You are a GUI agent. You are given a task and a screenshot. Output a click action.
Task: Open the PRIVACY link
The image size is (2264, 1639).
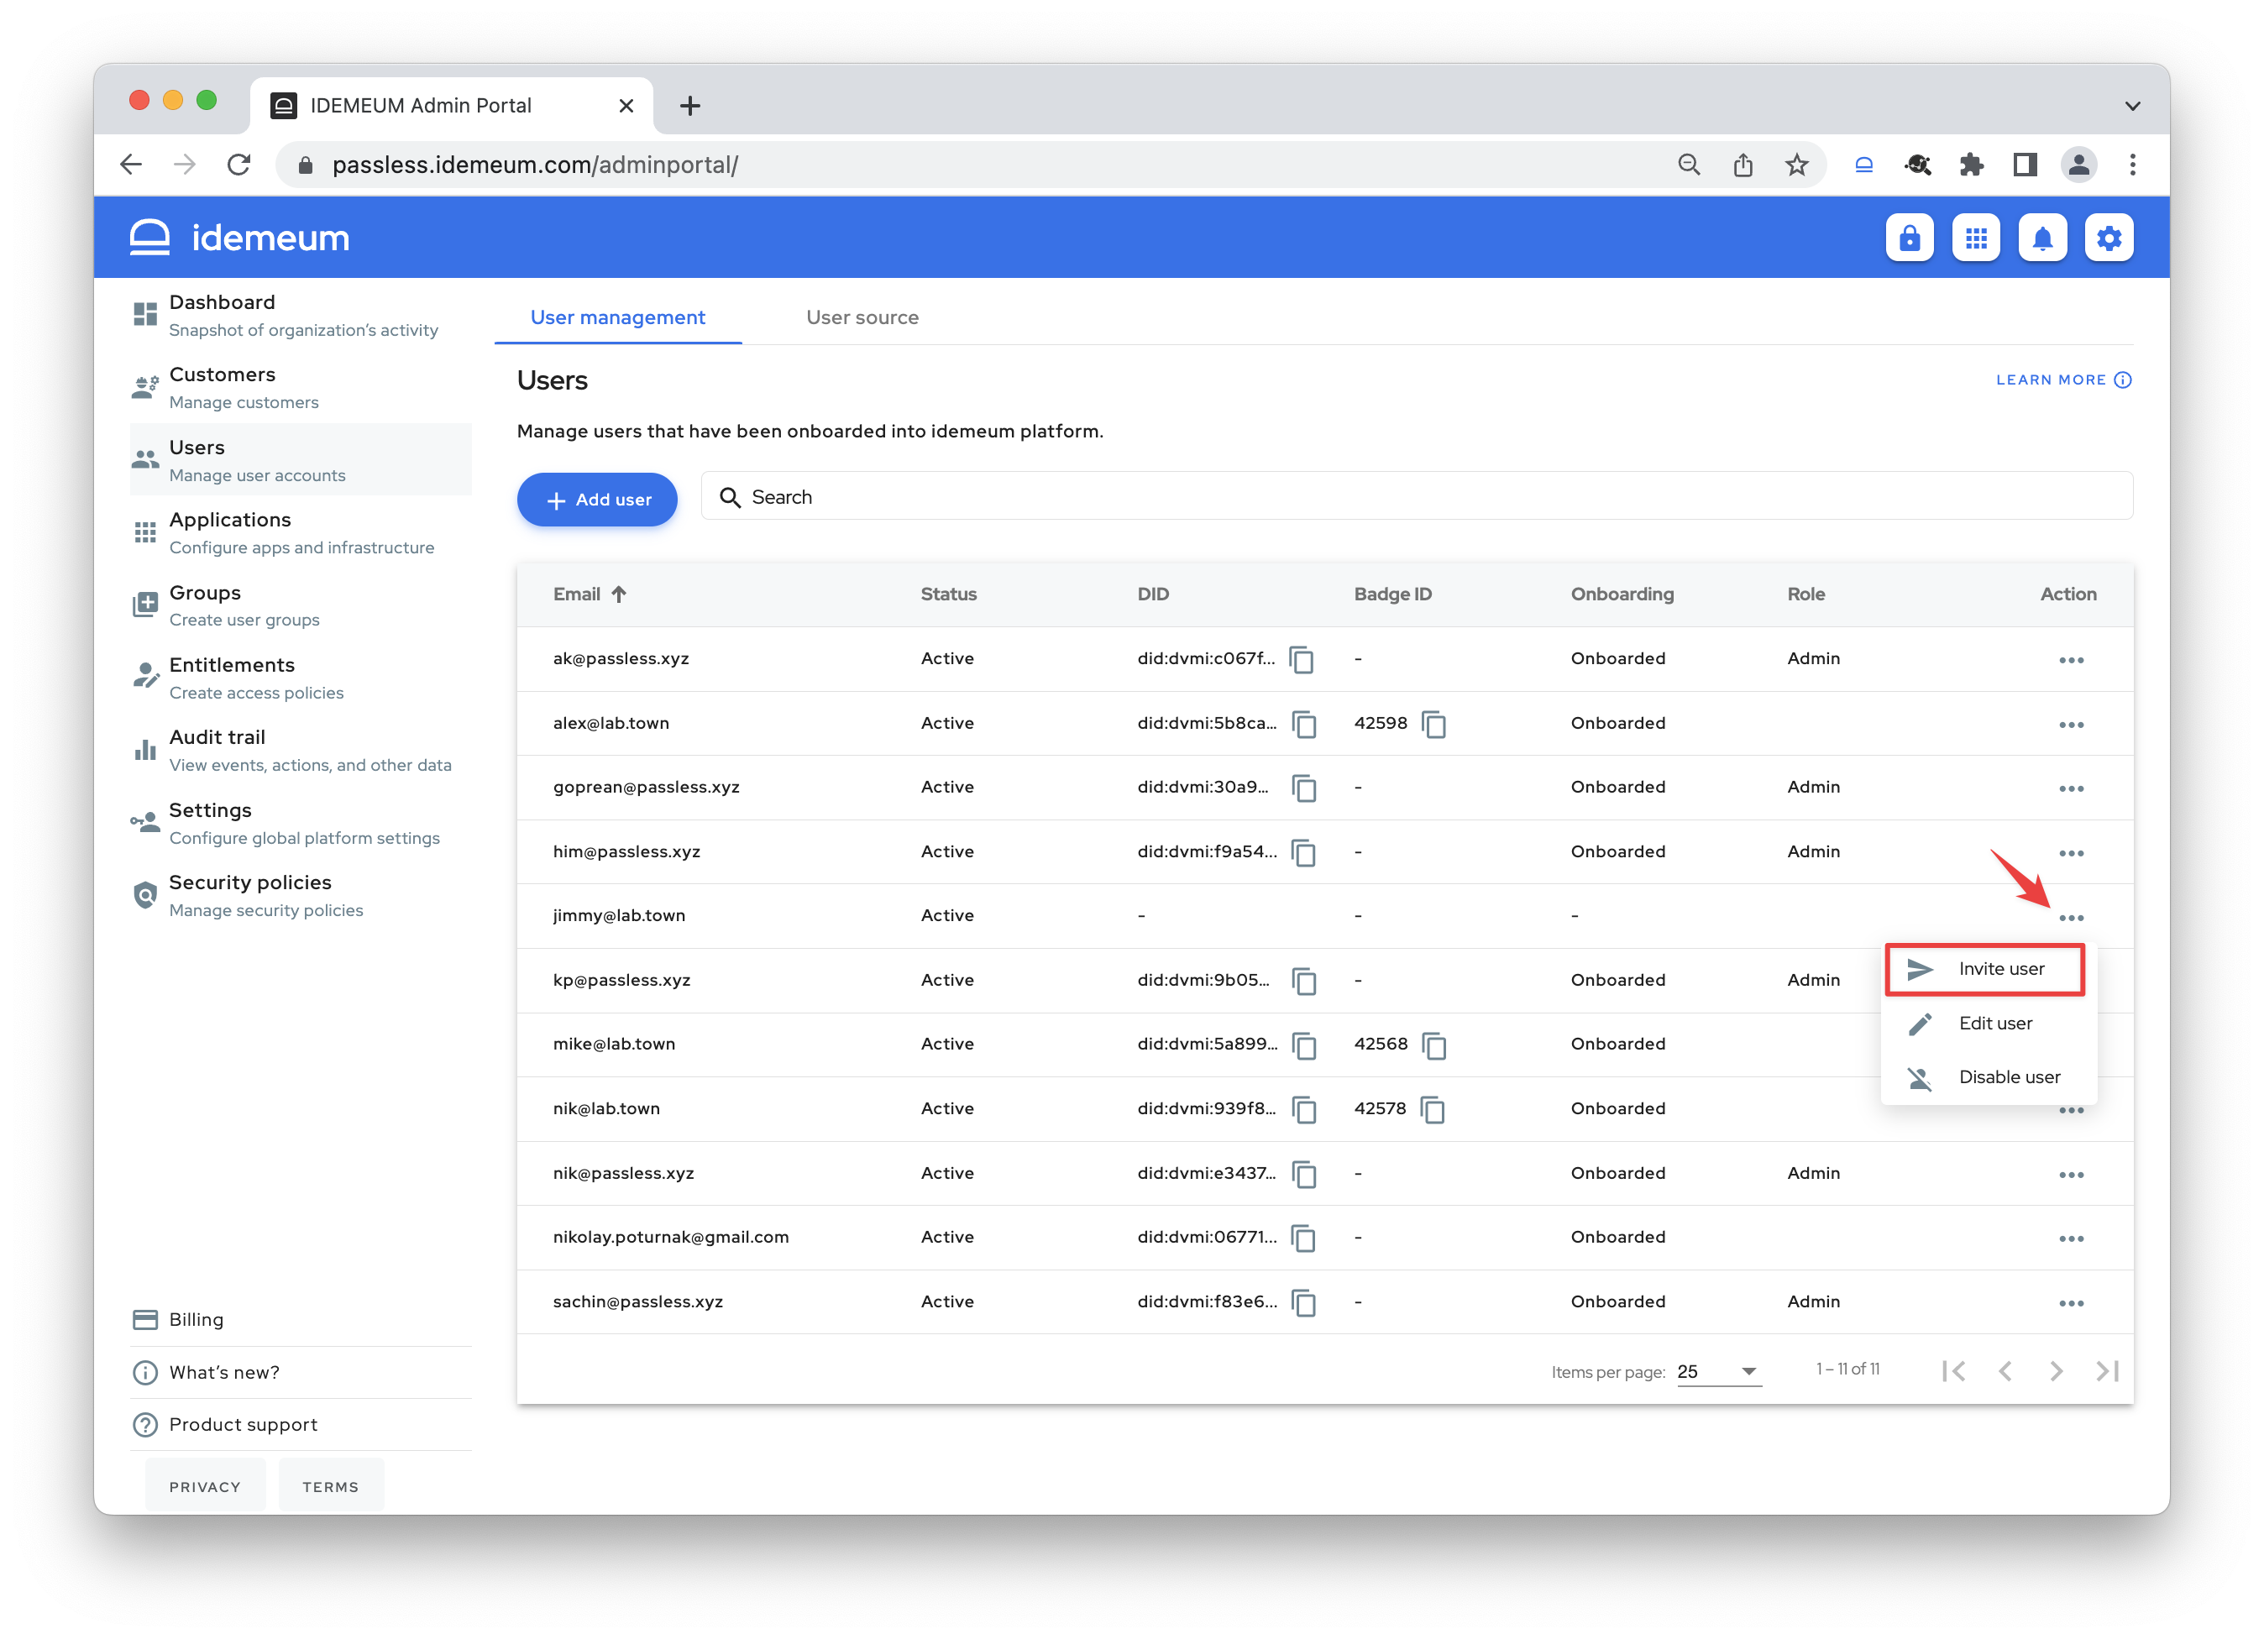[205, 1487]
